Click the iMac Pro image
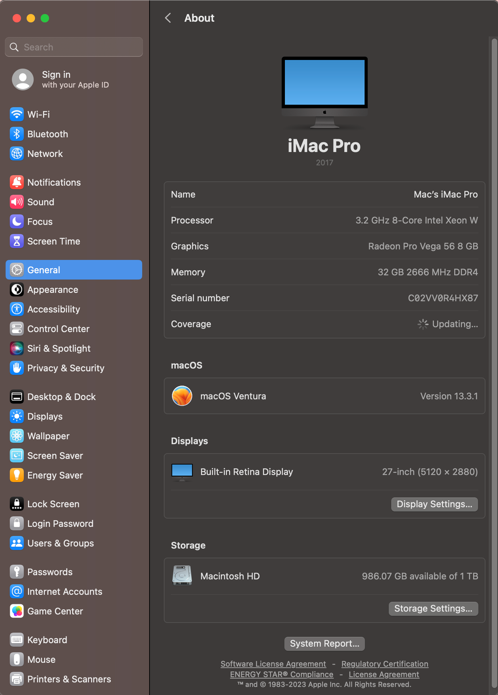The width and height of the screenshot is (498, 695). [325, 93]
